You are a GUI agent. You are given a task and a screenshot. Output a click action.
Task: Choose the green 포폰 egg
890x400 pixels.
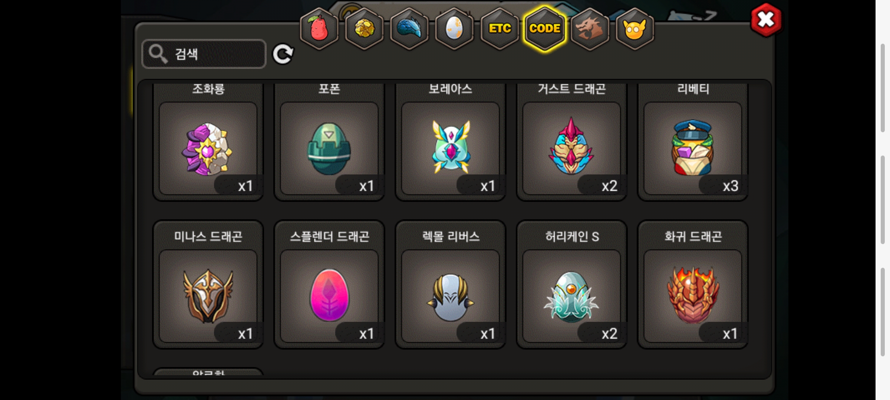click(x=329, y=141)
